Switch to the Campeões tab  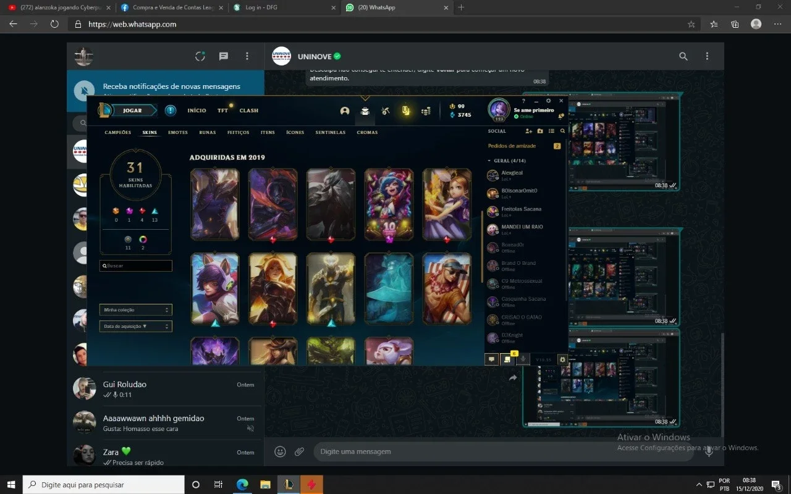[118, 132]
